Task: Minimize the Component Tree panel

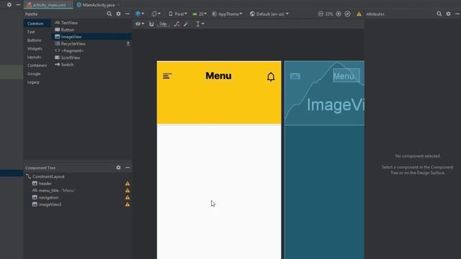Action: [127, 168]
